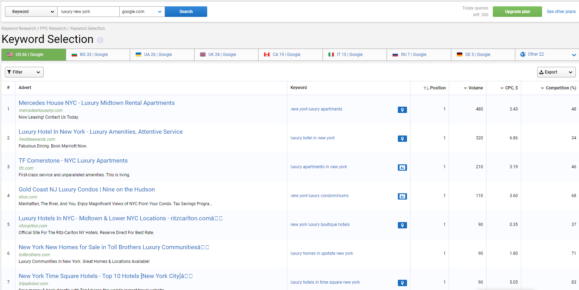Click the blue Search button
The height and width of the screenshot is (290, 579).
(186, 12)
